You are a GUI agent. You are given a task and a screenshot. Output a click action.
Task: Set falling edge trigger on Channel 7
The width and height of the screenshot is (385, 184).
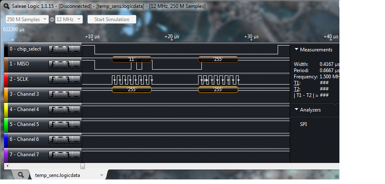click(68, 155)
